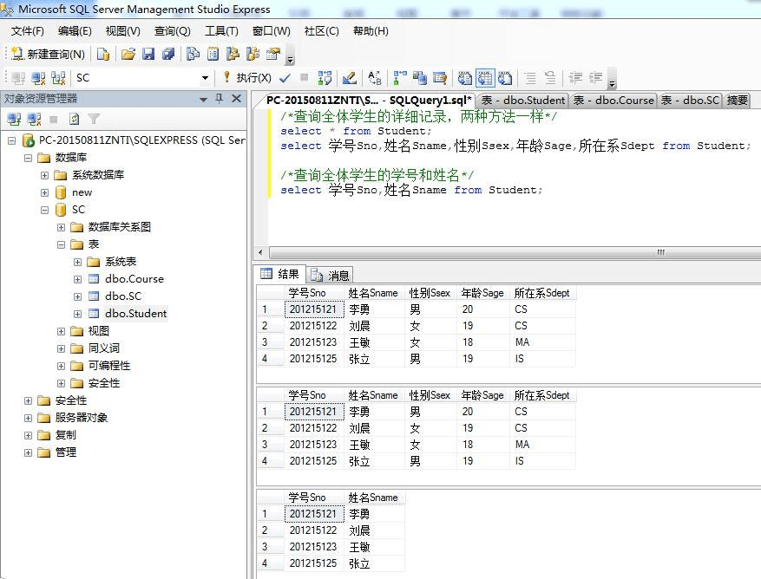Show the 消息 messages tab
Viewport: 761px width, 579px height.
[x=330, y=276]
